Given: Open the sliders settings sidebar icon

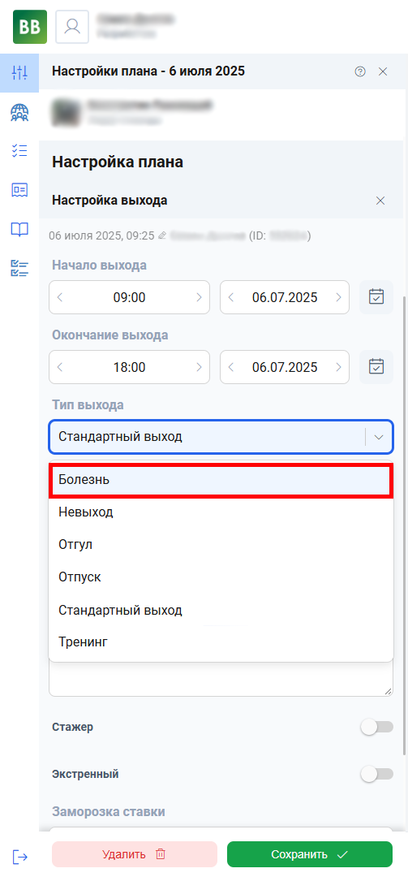Looking at the screenshot, I should pos(19,72).
